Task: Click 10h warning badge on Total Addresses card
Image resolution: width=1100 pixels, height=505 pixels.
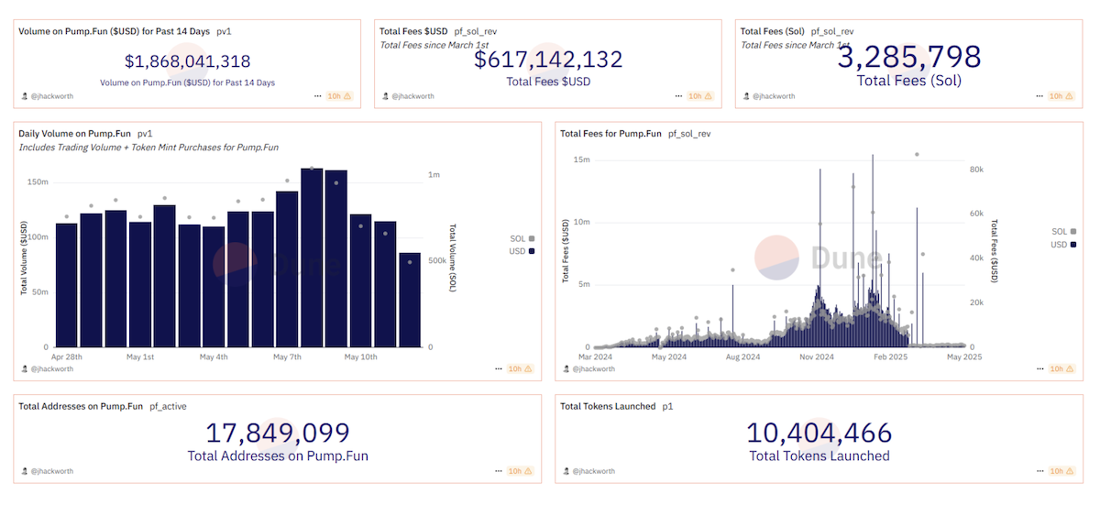Action: tap(520, 470)
